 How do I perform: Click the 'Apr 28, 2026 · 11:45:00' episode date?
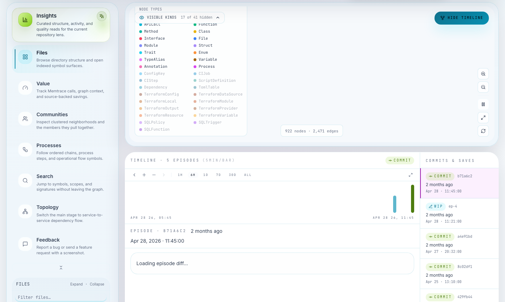157,241
